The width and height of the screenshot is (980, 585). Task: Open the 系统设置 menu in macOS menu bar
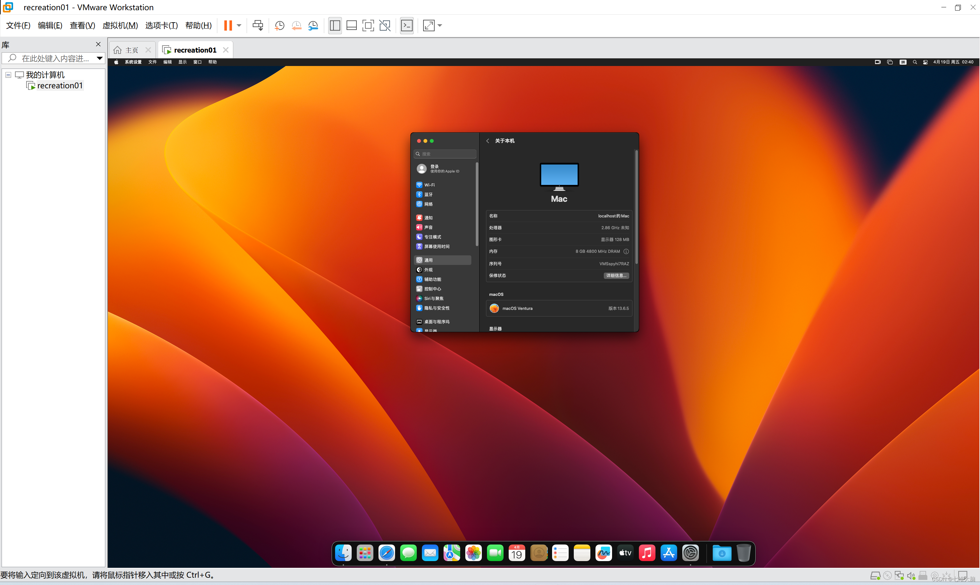pyautogui.click(x=133, y=62)
